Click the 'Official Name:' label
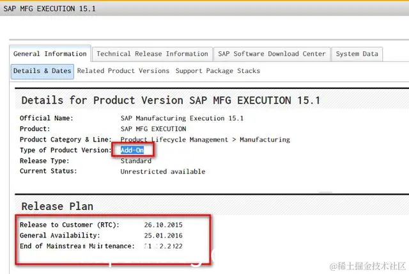The image size is (409, 274). [x=47, y=118]
